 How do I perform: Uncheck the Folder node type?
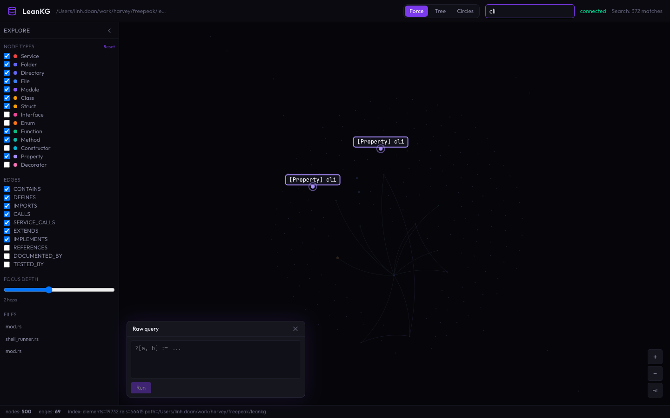[7, 65]
